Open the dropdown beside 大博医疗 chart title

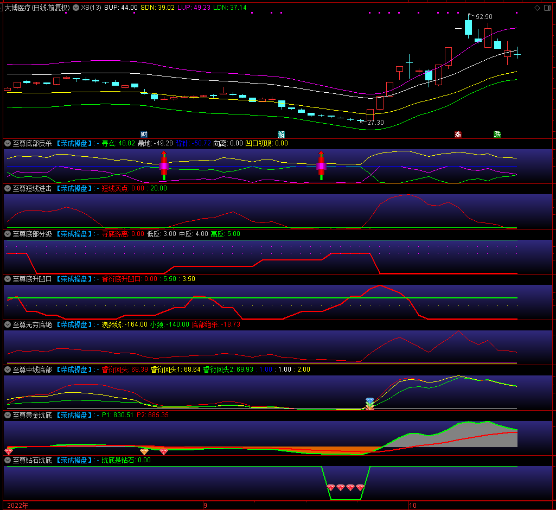[x=76, y=8]
